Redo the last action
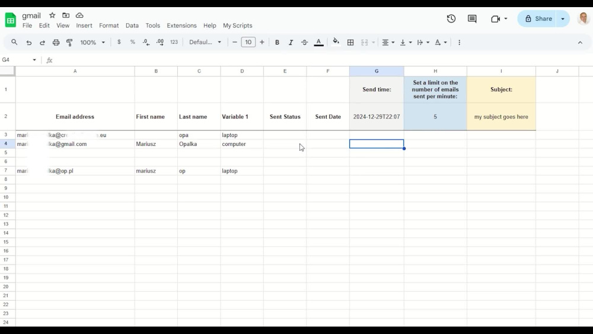Image resolution: width=593 pixels, height=334 pixels. 42,42
